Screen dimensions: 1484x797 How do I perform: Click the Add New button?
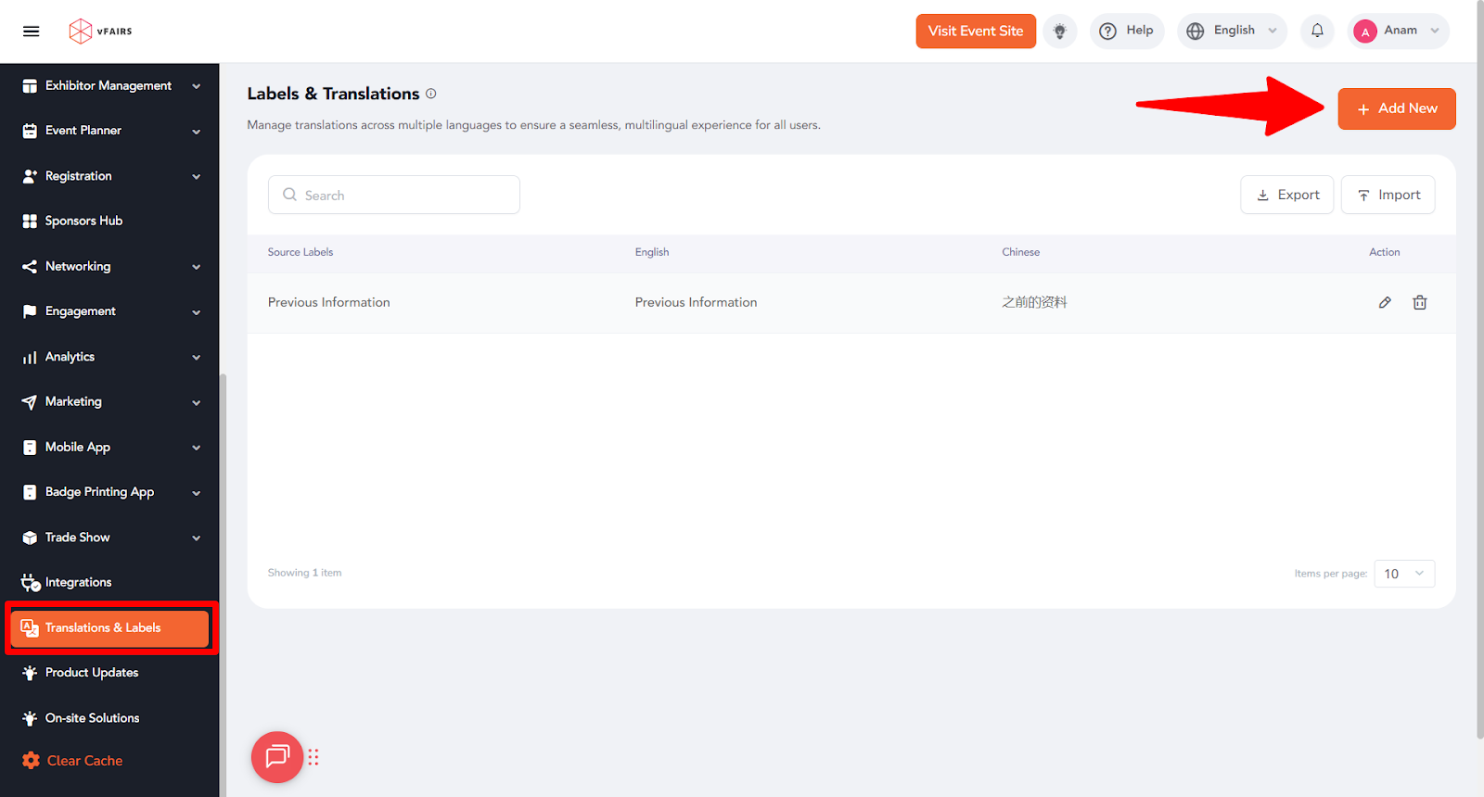tap(1396, 108)
